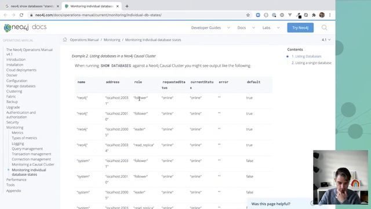
Task: Open Logging under Monitoring
Action: (x=18, y=143)
